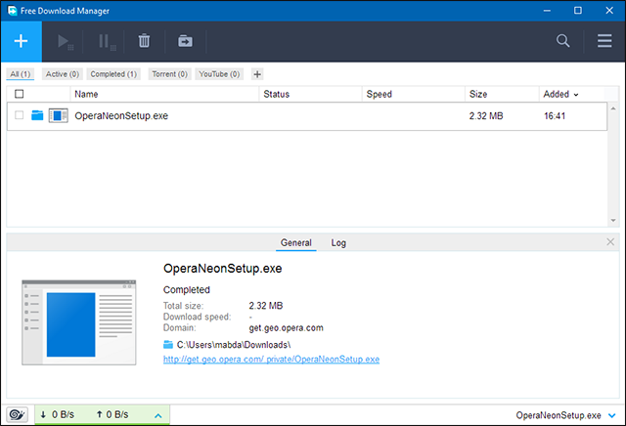The image size is (626, 426).
Task: Show Torrent (0) downloads filter
Action: click(169, 74)
